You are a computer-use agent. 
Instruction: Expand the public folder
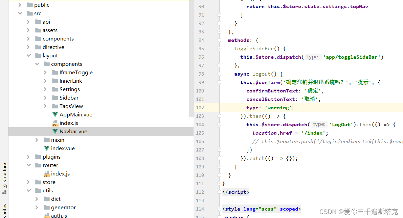(x=20, y=5)
